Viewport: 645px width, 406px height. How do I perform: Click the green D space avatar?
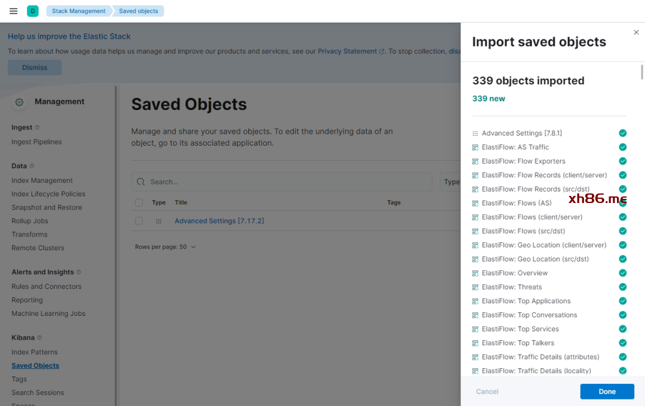[33, 11]
